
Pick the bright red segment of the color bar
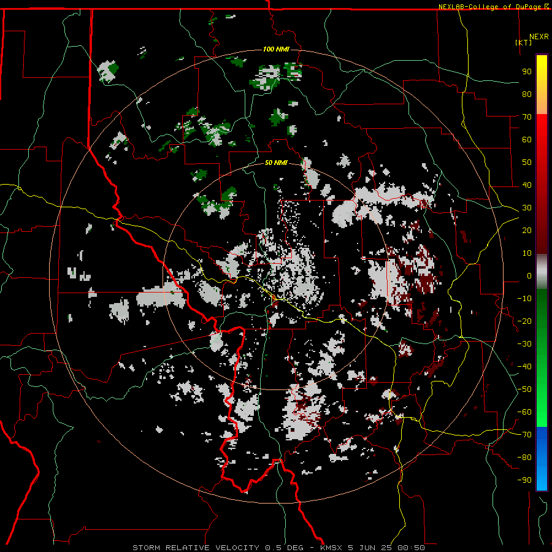(542, 130)
